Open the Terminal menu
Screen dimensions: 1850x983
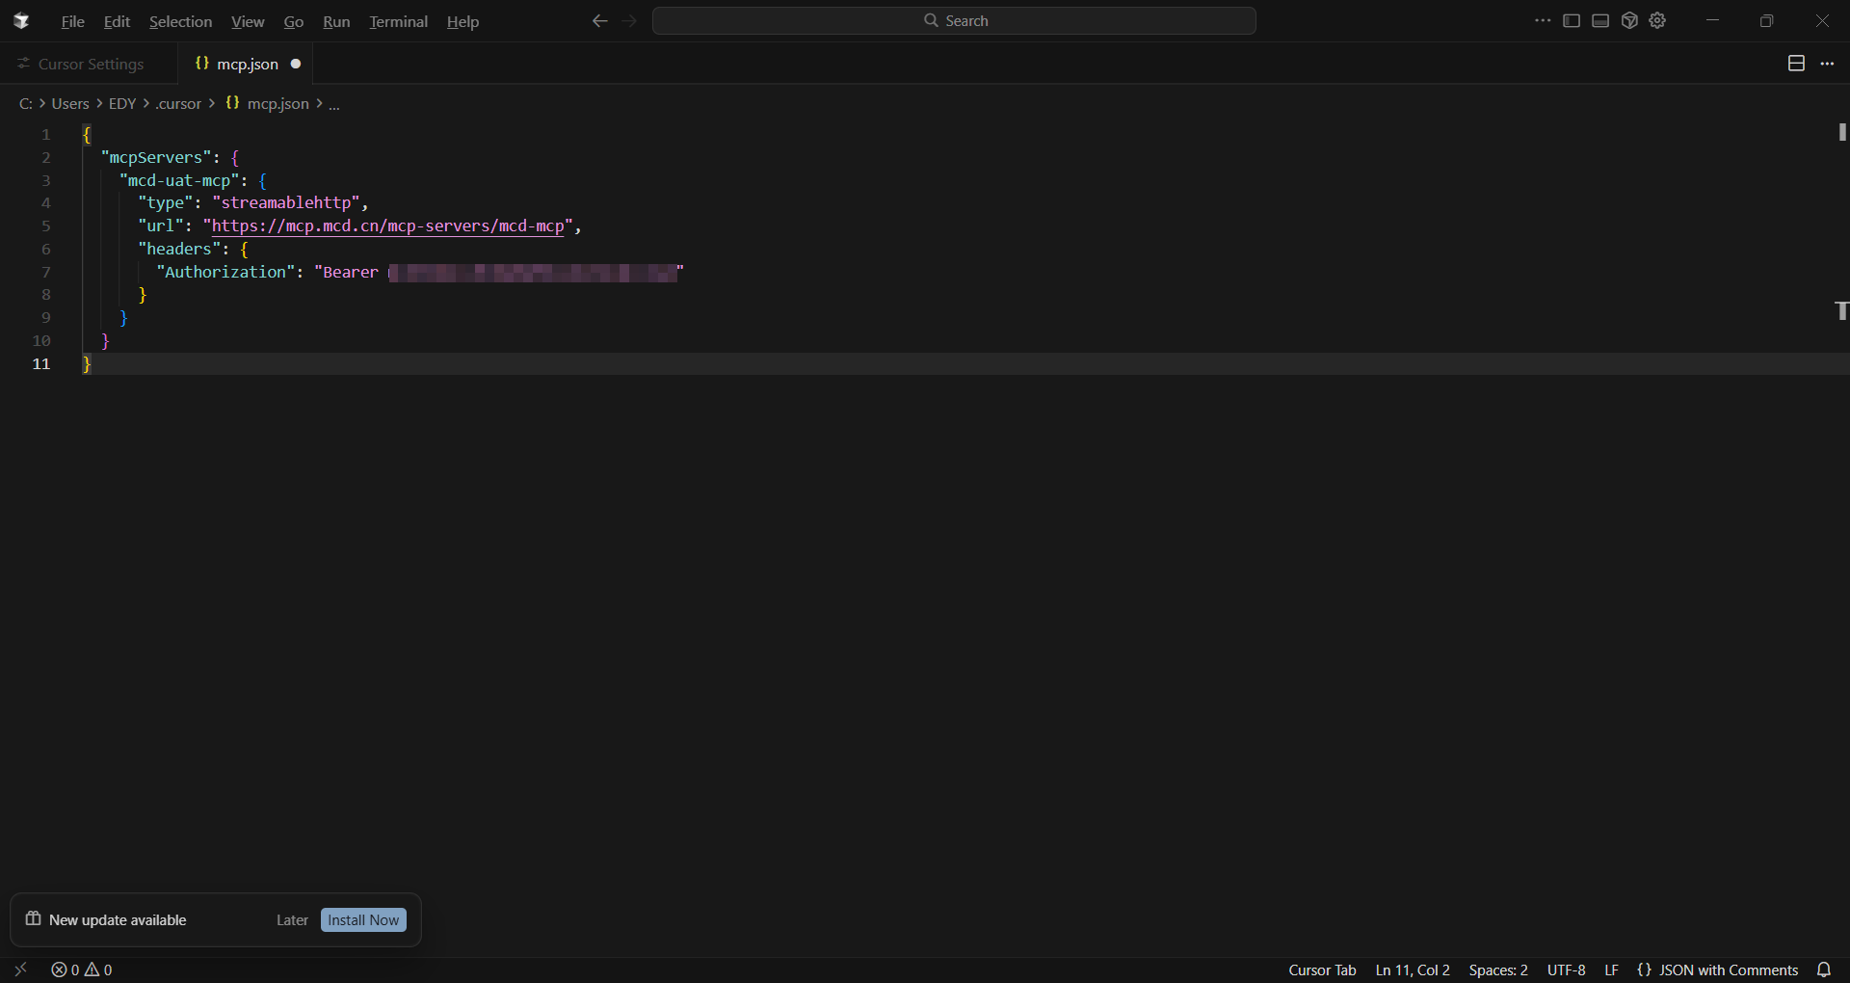(398, 21)
